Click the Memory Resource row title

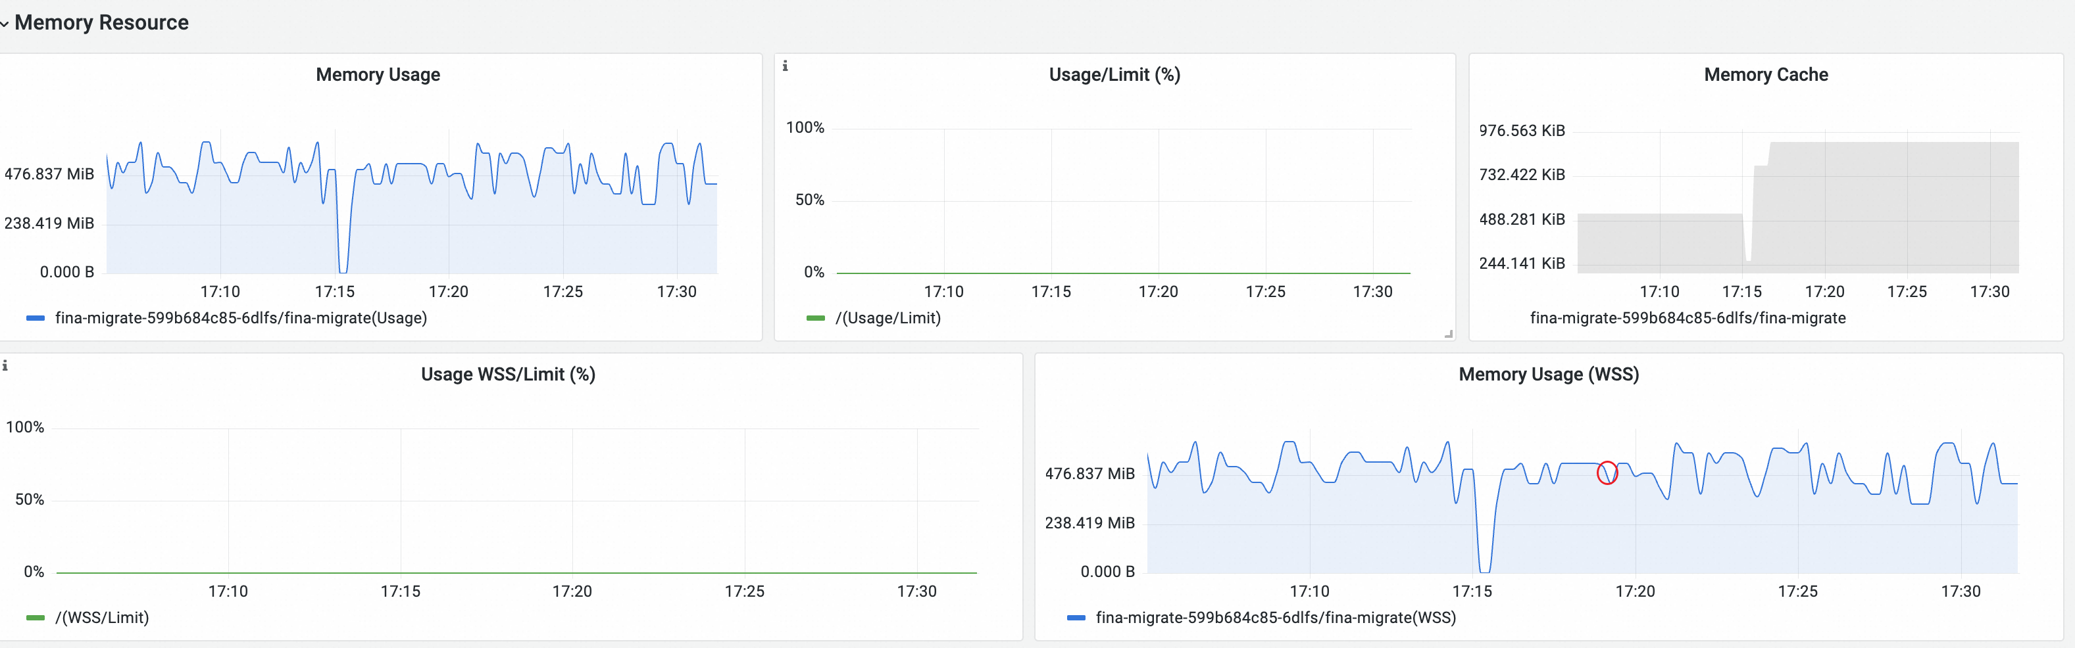tap(101, 22)
